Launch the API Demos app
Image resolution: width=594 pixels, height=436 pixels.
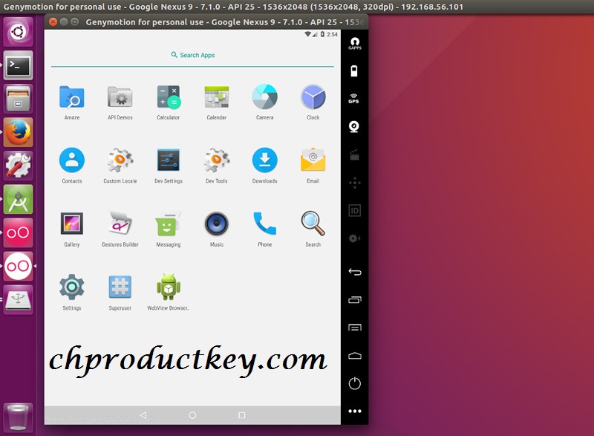click(x=120, y=97)
